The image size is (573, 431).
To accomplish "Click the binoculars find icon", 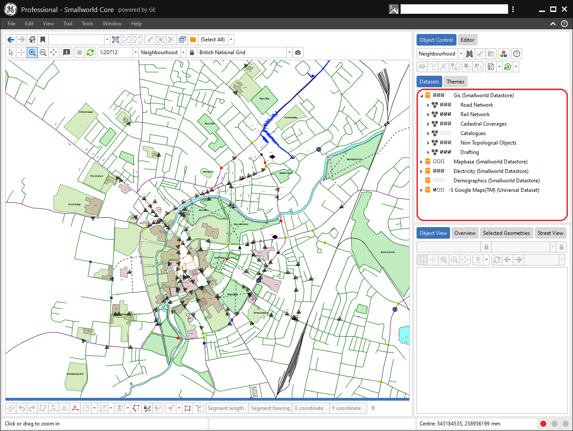I will 469,54.
